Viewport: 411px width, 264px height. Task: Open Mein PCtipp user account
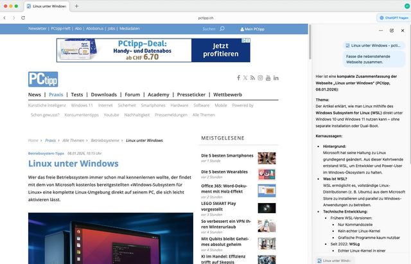coord(252,29)
